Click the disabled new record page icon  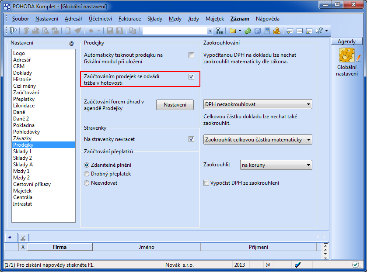pos(68,31)
